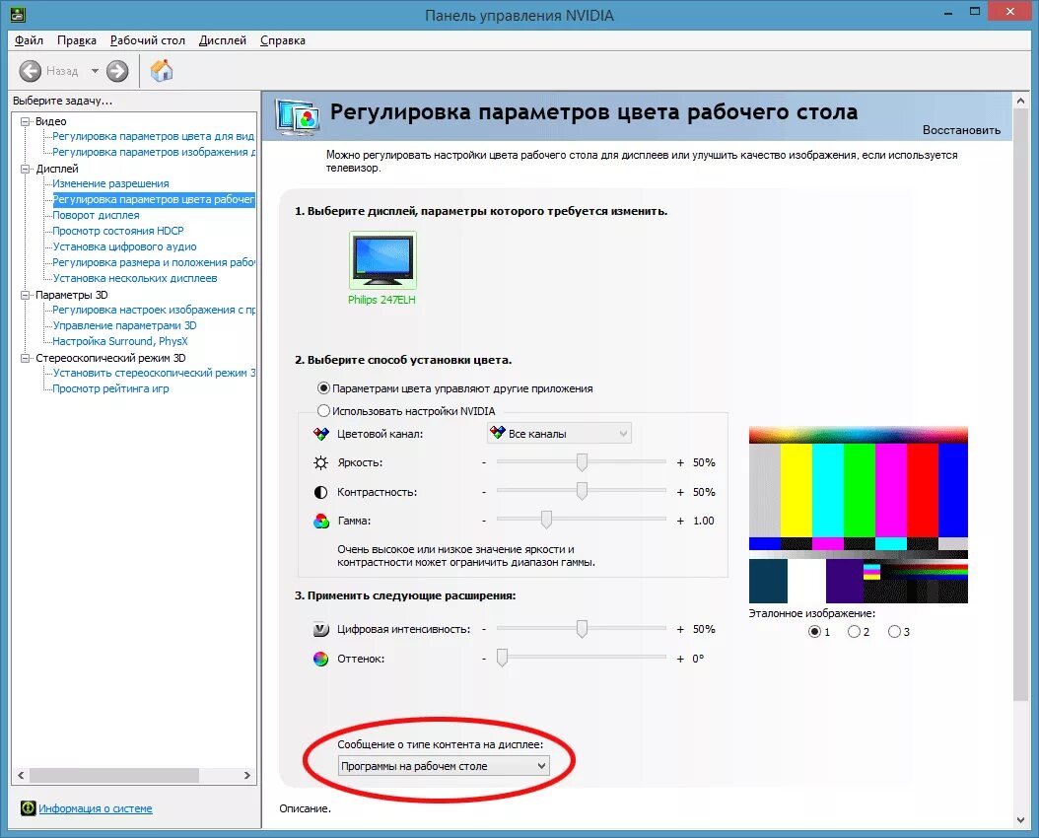Click the color bars reference image
The width and height of the screenshot is (1039, 838).
coord(858,515)
